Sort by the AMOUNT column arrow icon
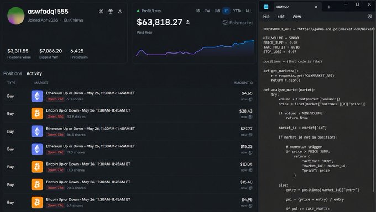Viewport: 376px width, 212px height. coord(252,83)
